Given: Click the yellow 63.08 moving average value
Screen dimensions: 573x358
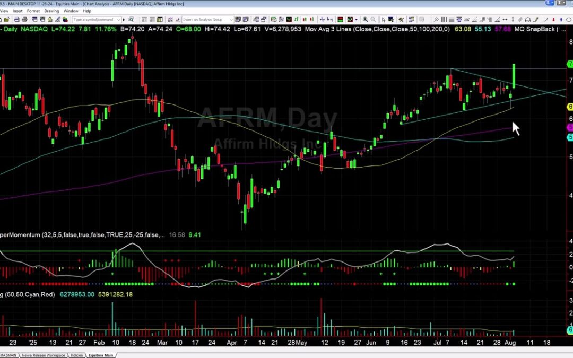Looking at the screenshot, I should 463,29.
